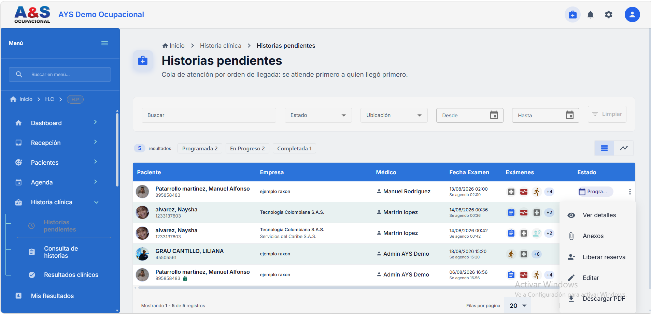Select Liberar reserva from context menu
The image size is (651, 314).
click(x=598, y=257)
